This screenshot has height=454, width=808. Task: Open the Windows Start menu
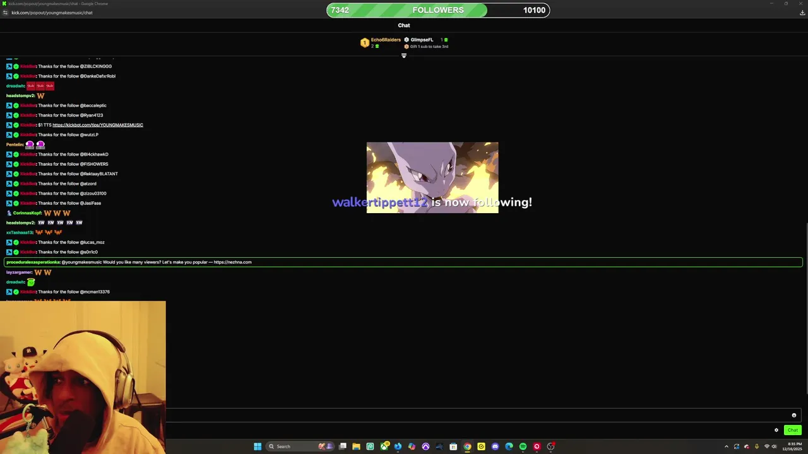click(258, 446)
